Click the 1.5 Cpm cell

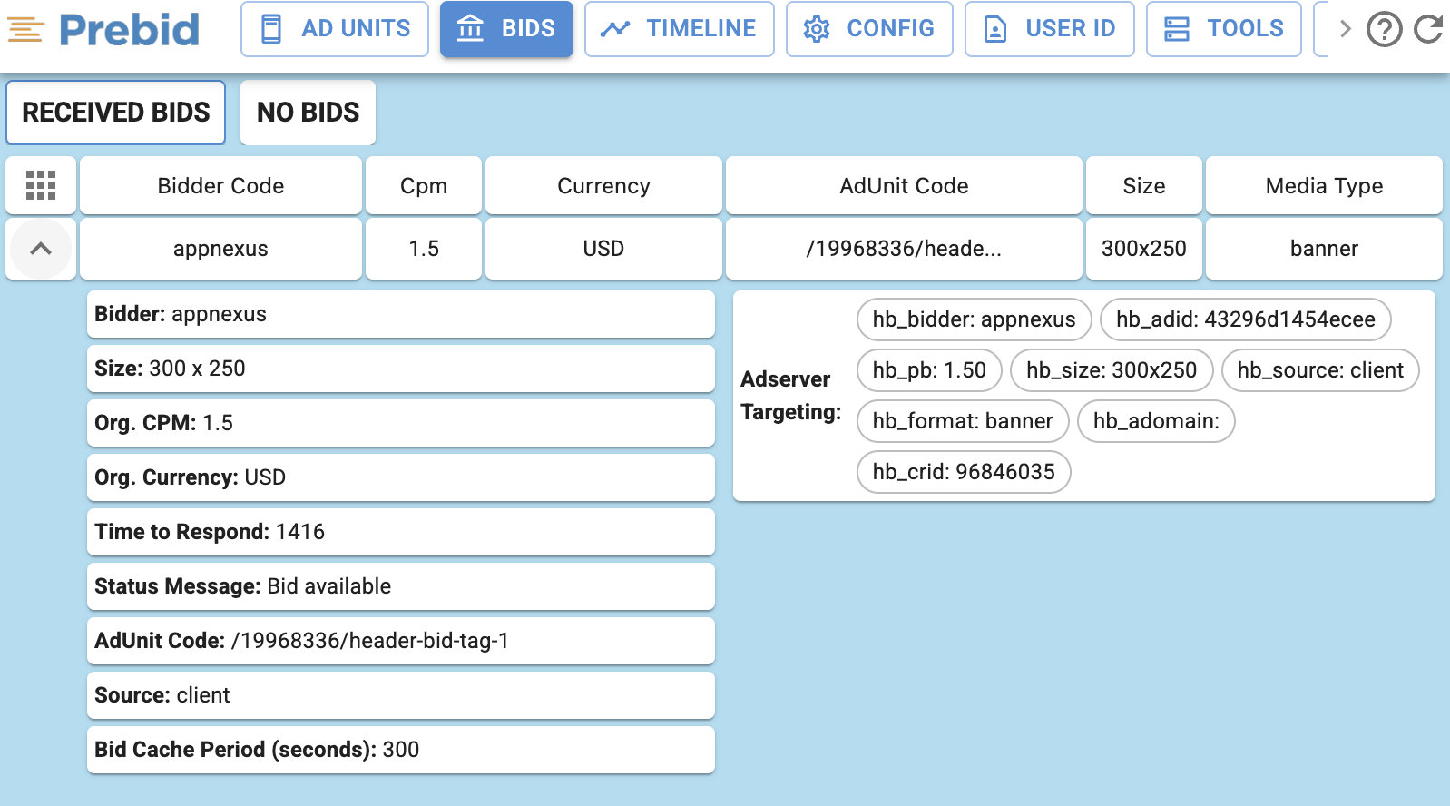(424, 249)
